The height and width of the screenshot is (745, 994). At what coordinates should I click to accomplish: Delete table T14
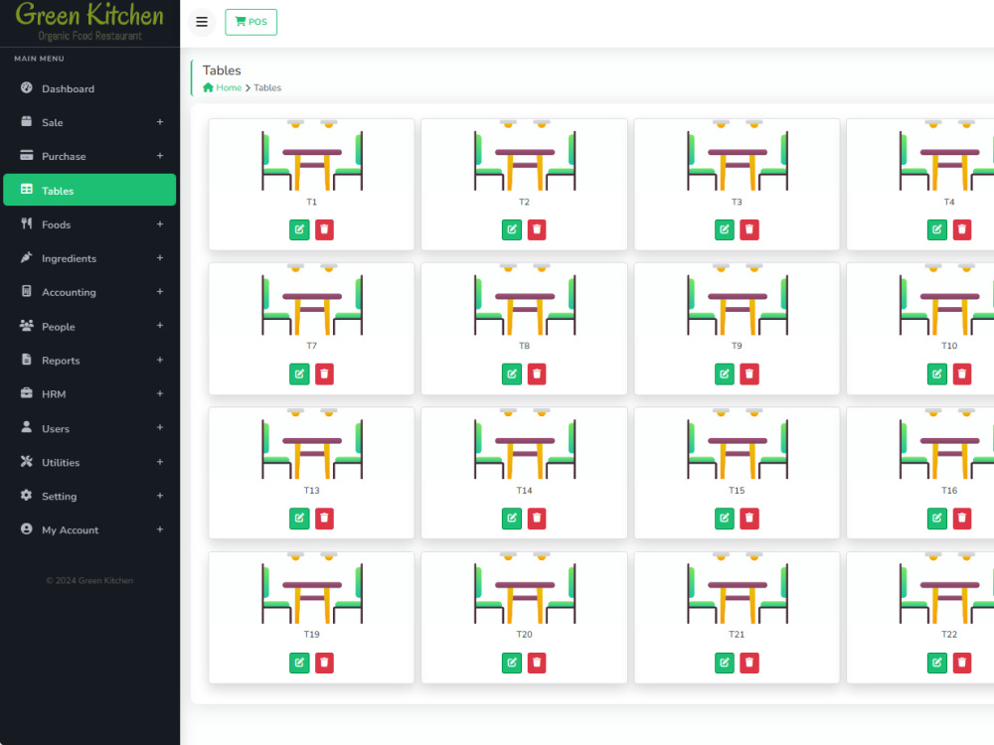537,519
